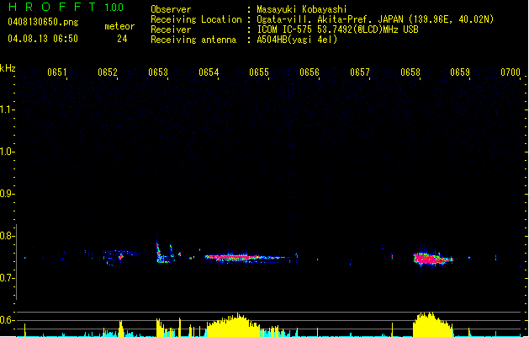
Task: Click the Observer label
Action: (x=171, y=9)
